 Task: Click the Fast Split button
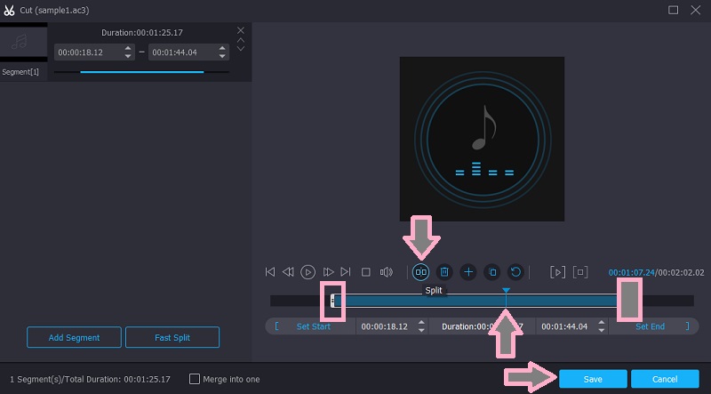coord(172,338)
